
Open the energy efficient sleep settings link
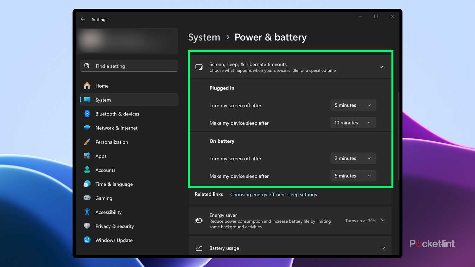(x=273, y=194)
